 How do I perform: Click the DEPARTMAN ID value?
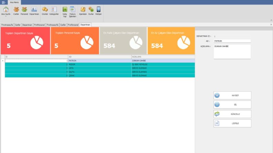click(215, 36)
